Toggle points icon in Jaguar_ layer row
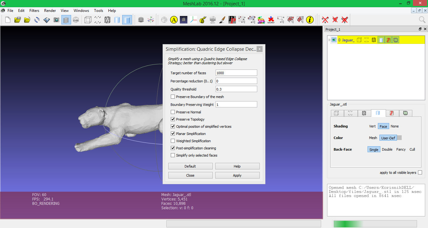The image size is (428, 228). 366,40
